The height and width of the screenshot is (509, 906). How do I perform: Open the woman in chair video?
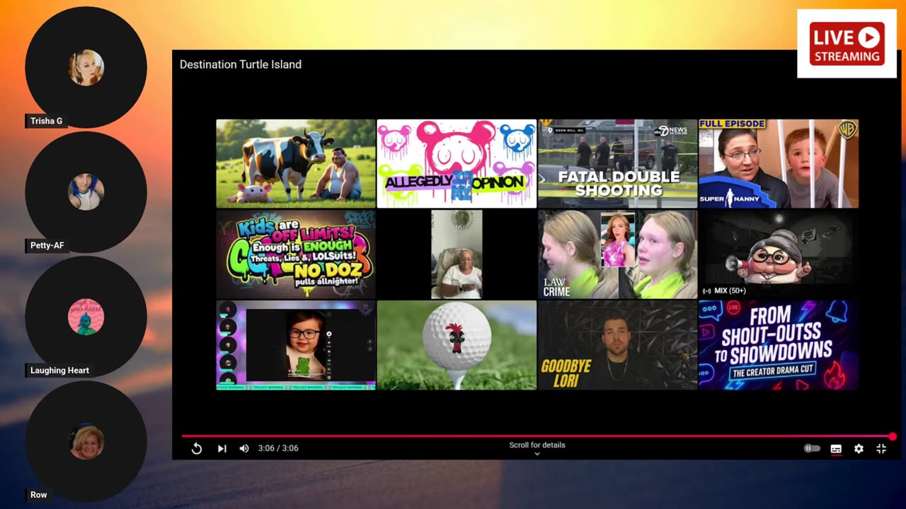(457, 255)
